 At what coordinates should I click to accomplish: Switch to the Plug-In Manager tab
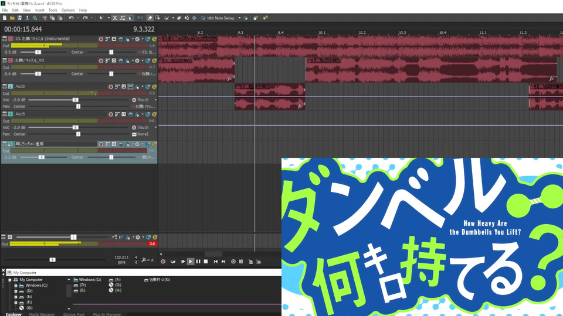tap(107, 314)
